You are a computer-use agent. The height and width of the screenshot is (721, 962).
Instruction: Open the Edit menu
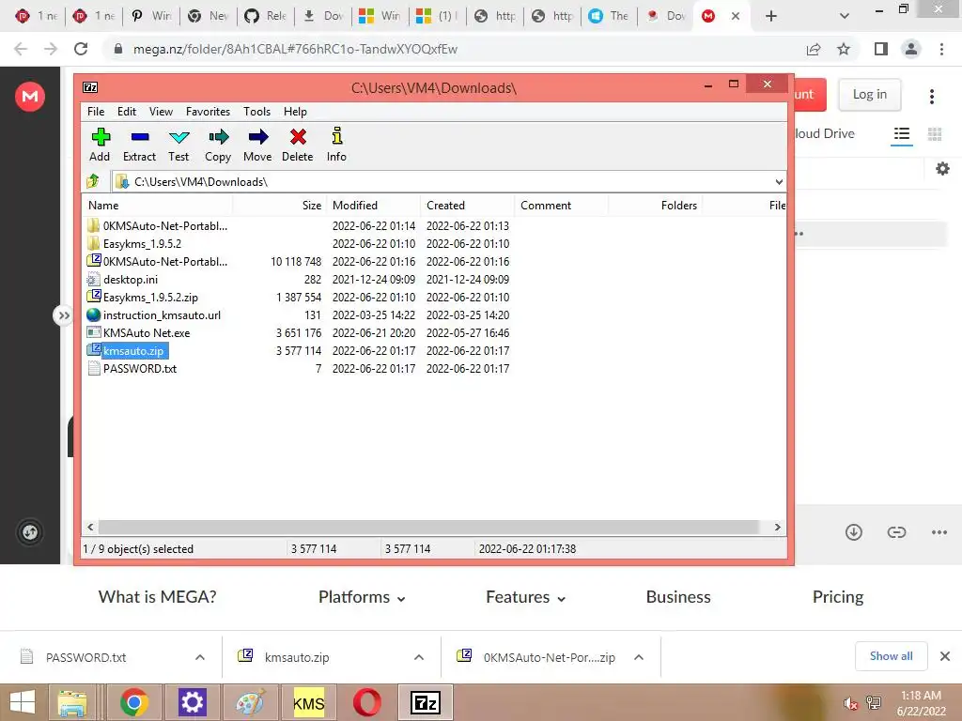coord(127,112)
